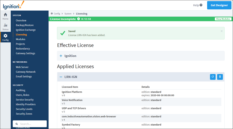
Task: Select the Symbol Factory license row
Action: coord(141,126)
